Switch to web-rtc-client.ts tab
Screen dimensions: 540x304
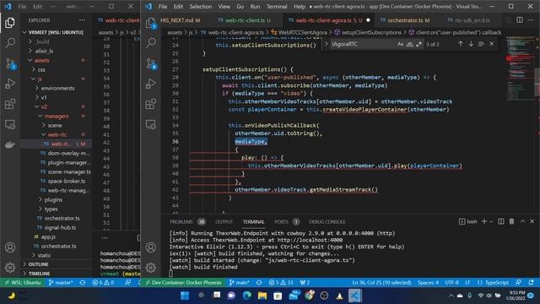pyautogui.click(x=245, y=20)
